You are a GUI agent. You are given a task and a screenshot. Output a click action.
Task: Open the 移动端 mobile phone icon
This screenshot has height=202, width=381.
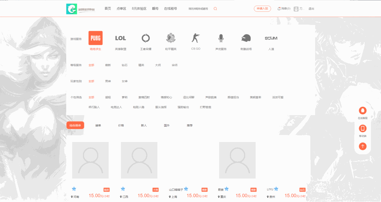click(x=363, y=128)
